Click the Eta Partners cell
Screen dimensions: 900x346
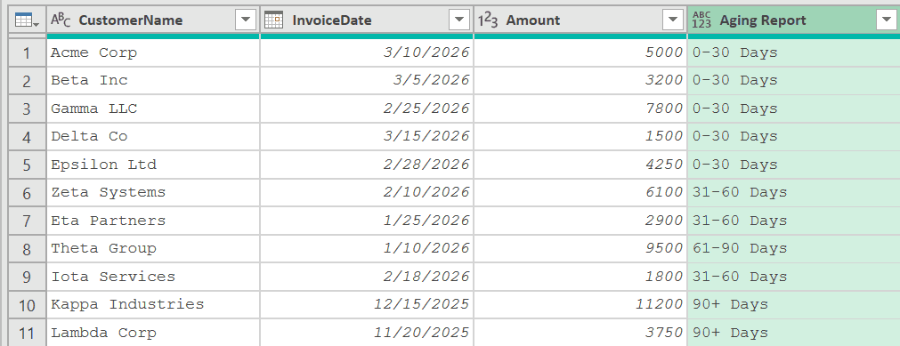(153, 221)
